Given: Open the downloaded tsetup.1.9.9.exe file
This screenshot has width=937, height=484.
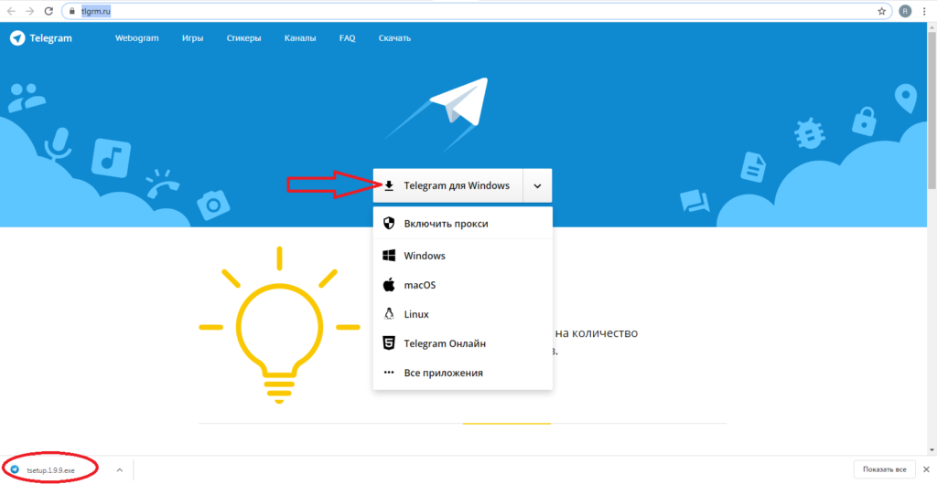Looking at the screenshot, I should tap(51, 469).
